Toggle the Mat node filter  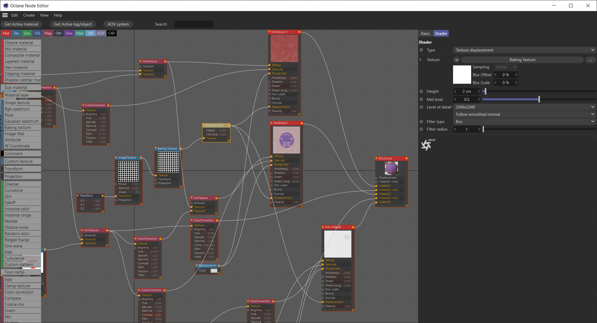click(x=6, y=33)
